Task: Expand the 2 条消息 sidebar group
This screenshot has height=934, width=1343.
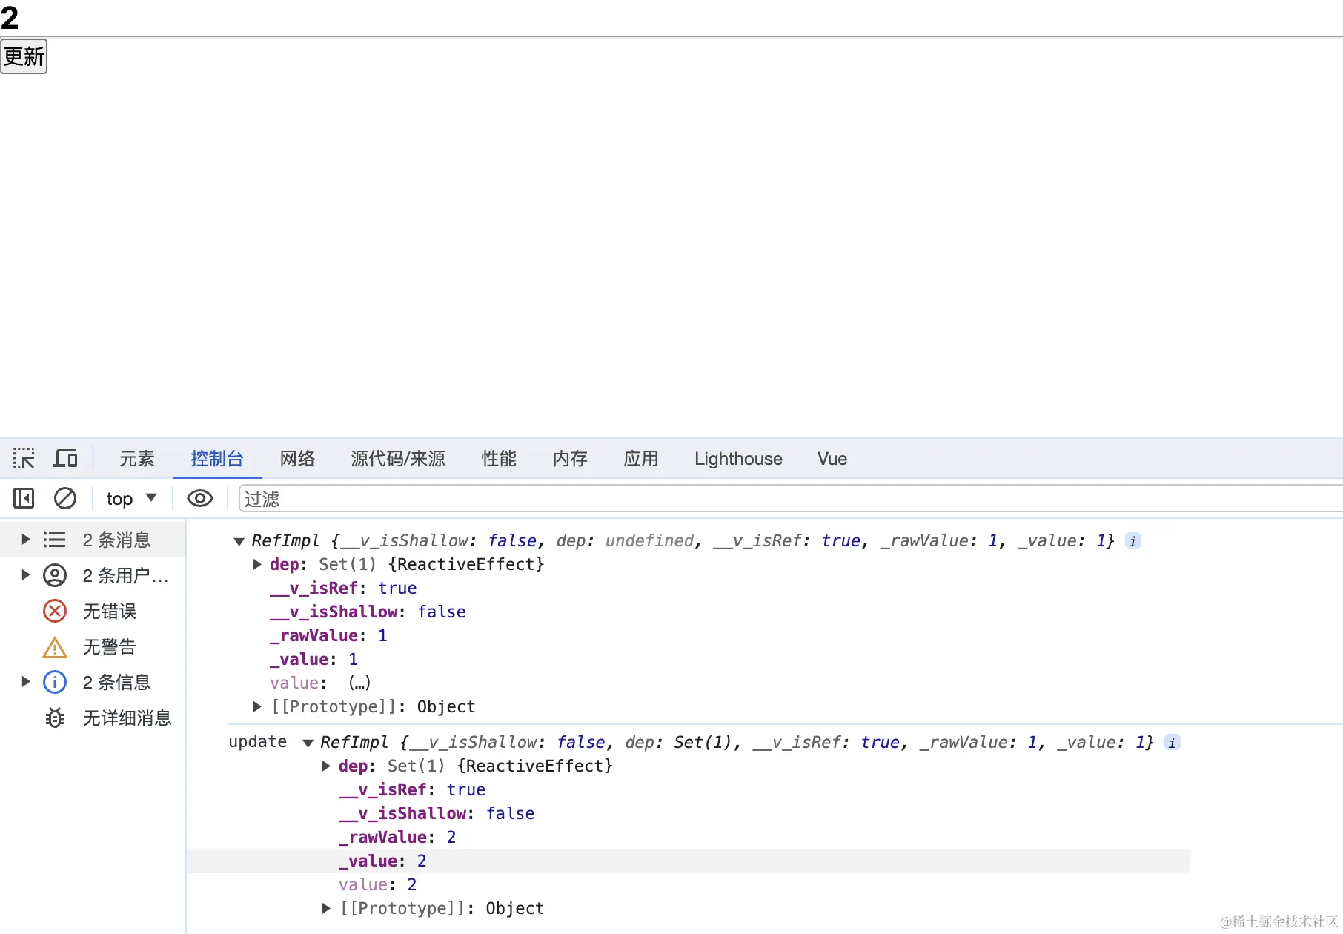Action: click(x=26, y=540)
